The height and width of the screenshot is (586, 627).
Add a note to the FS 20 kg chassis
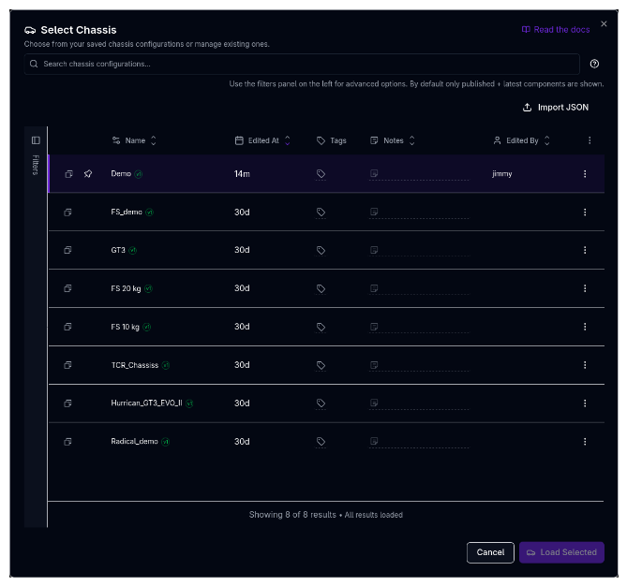pos(419,288)
